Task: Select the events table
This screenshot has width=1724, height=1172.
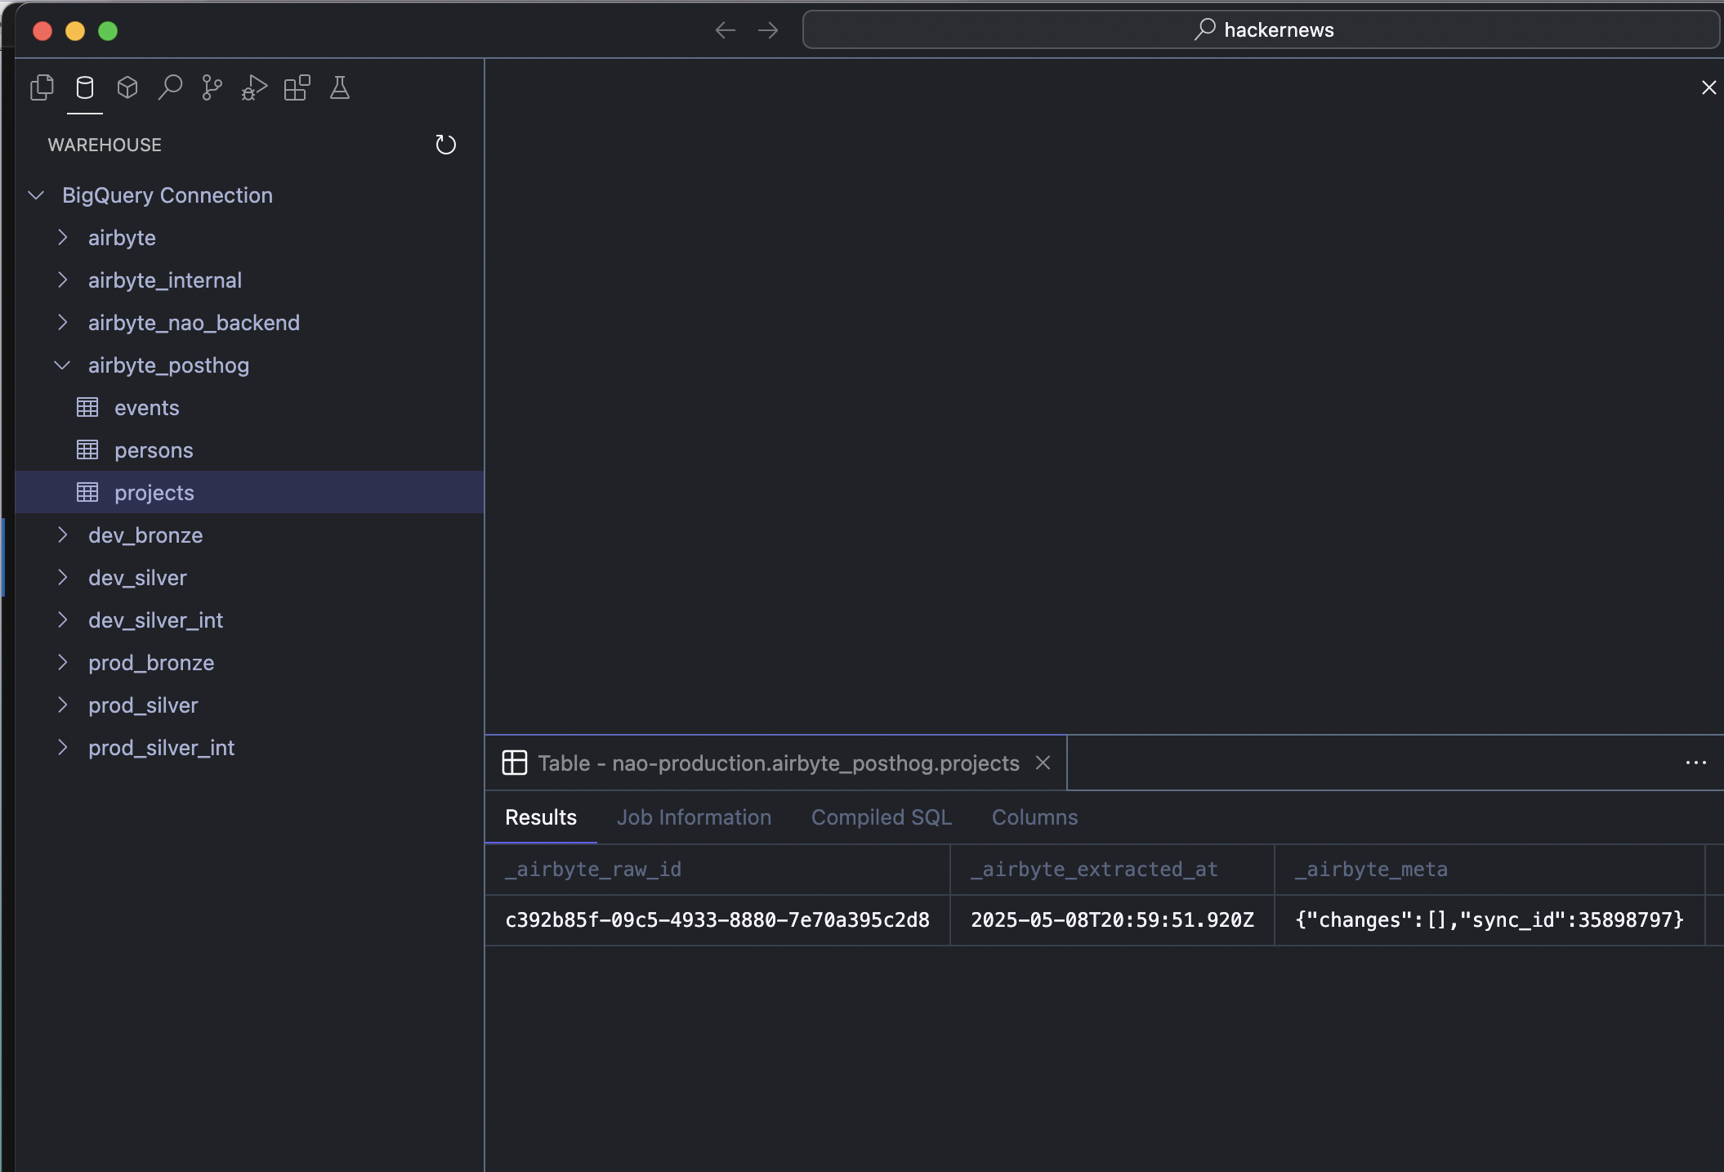Action: (249, 407)
